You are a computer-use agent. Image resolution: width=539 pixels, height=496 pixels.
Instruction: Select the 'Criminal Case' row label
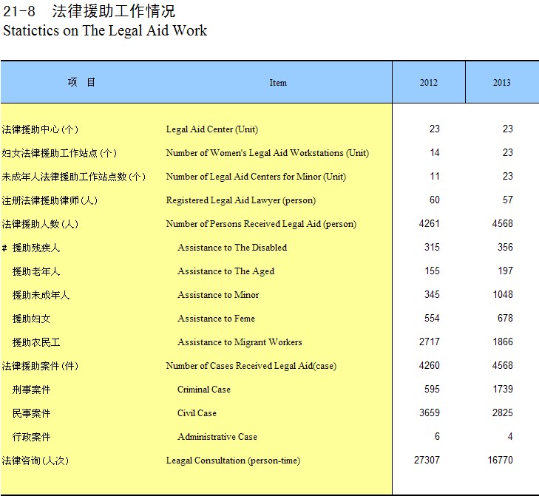tap(203, 390)
